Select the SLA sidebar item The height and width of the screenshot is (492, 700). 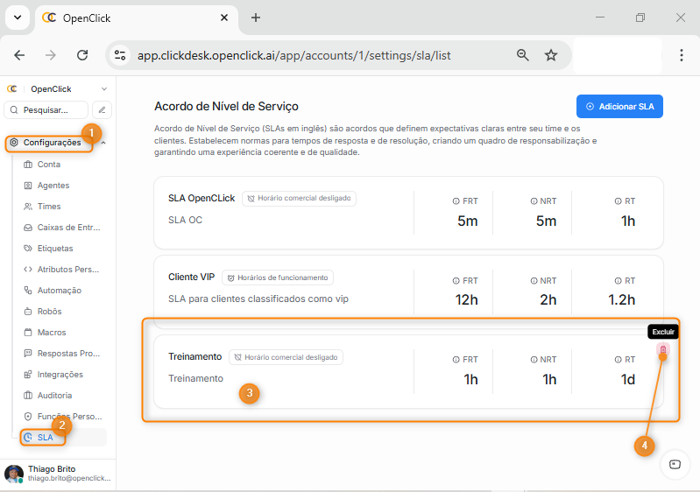(x=45, y=437)
